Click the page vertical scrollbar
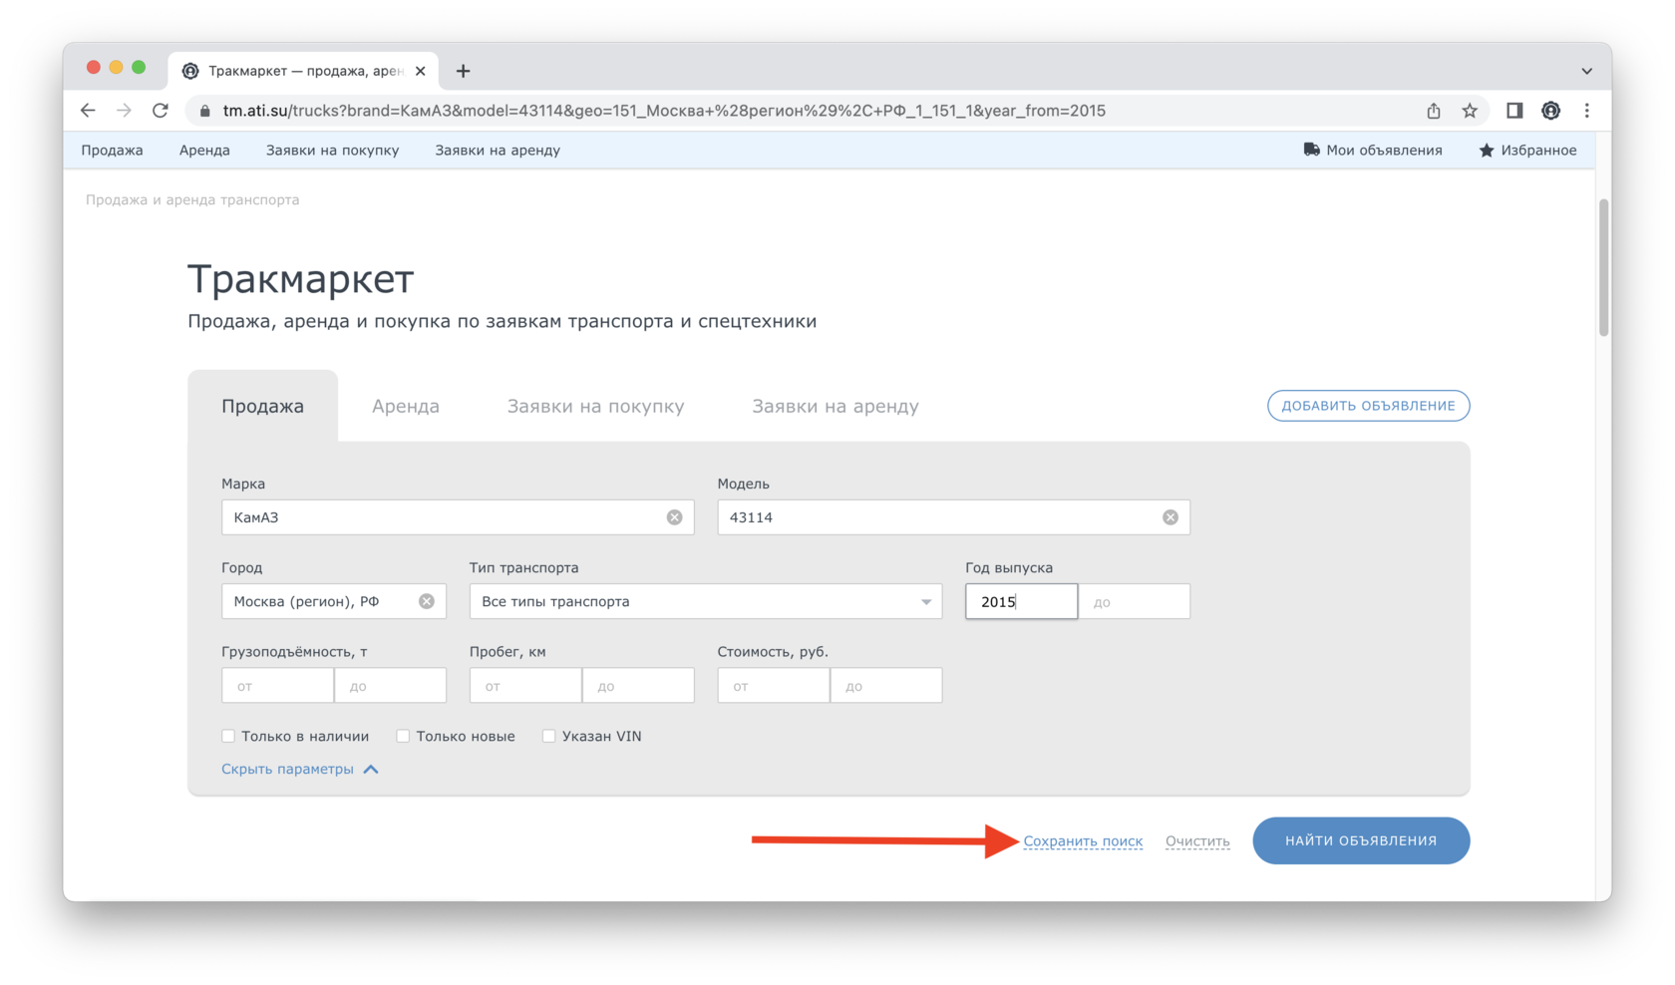The image size is (1675, 985). click(1603, 267)
